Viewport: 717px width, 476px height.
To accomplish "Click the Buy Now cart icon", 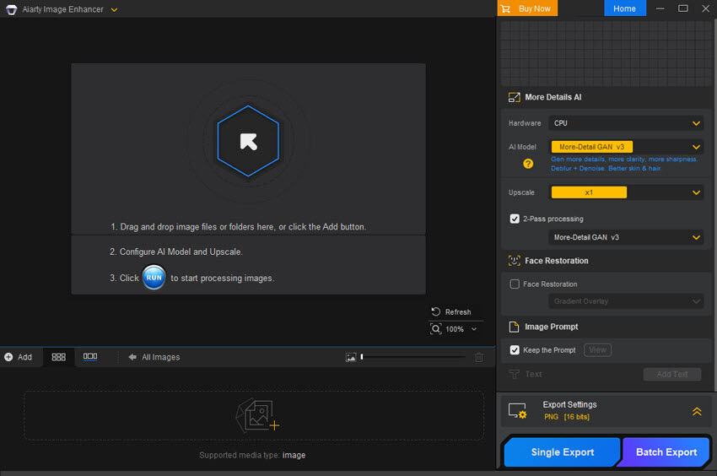I will [x=505, y=8].
